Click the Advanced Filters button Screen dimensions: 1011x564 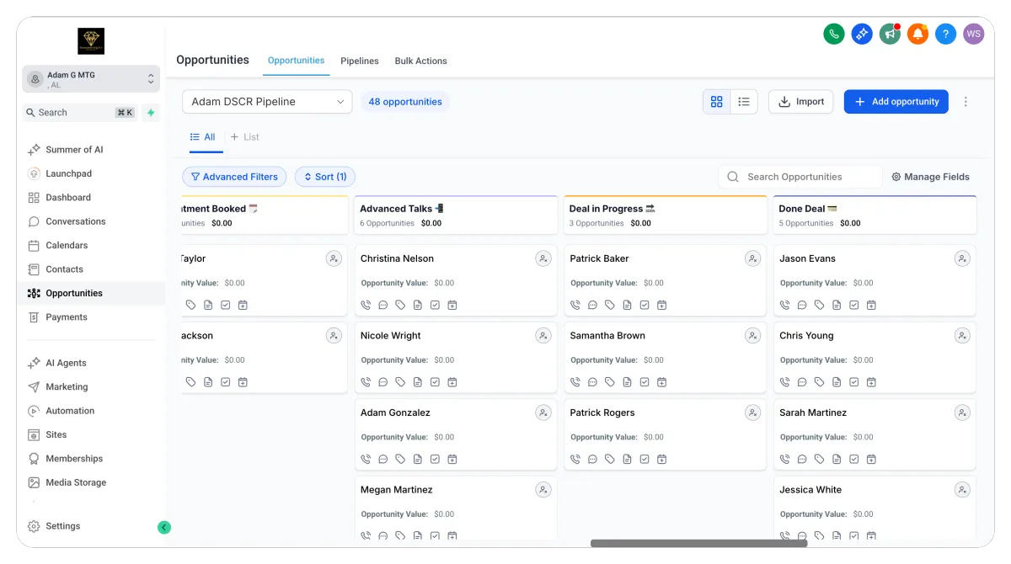pos(234,177)
